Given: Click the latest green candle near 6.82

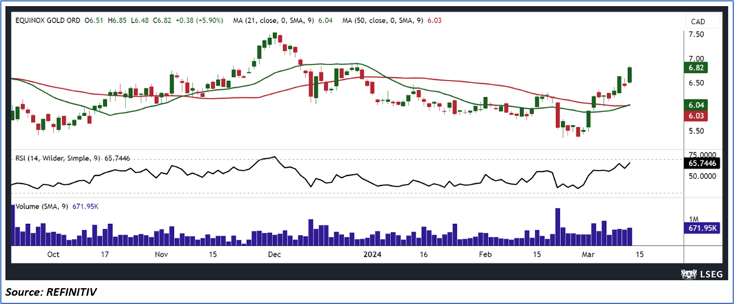Looking at the screenshot, I should click(x=630, y=74).
